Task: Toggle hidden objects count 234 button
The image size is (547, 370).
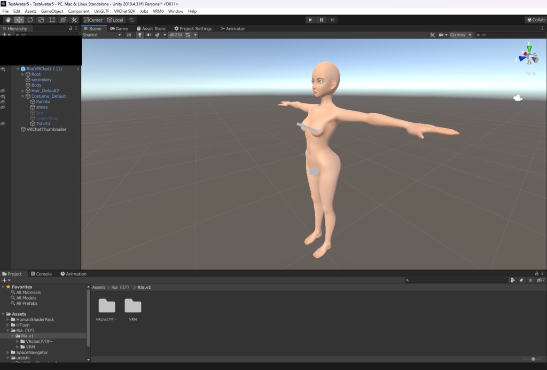Action: click(x=176, y=35)
